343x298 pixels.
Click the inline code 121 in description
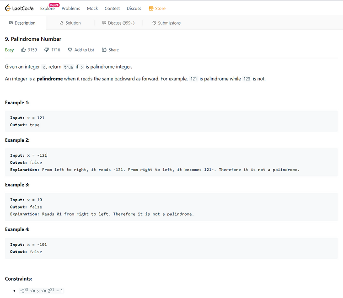tap(193, 79)
